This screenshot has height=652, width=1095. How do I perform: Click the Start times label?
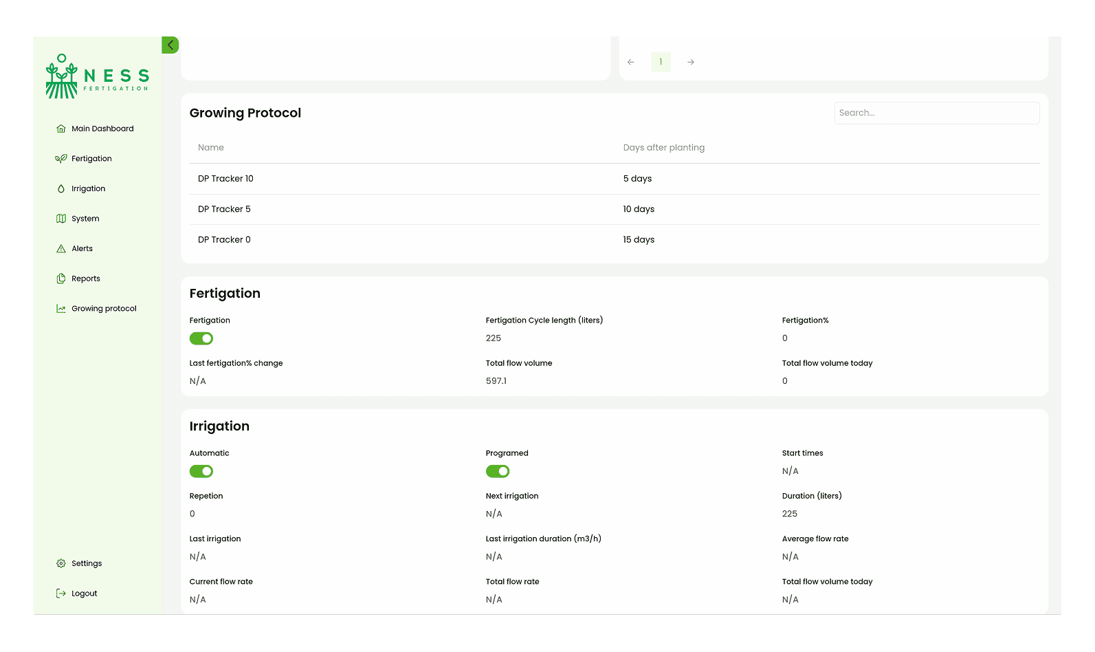[x=803, y=453]
